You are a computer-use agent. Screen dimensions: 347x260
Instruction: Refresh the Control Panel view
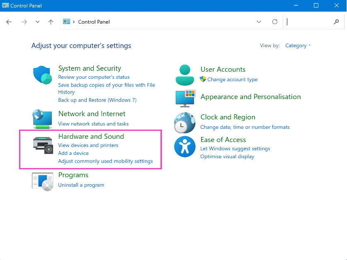(x=274, y=22)
